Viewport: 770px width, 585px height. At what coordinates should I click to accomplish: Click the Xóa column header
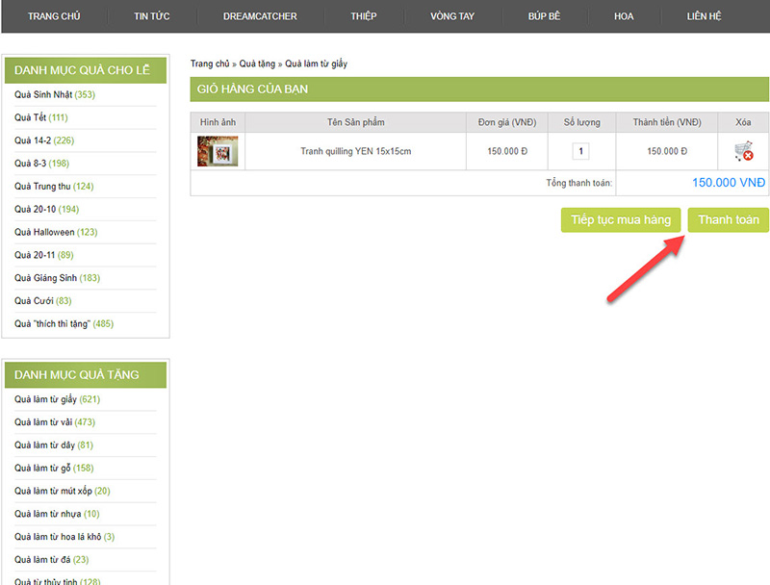point(743,122)
